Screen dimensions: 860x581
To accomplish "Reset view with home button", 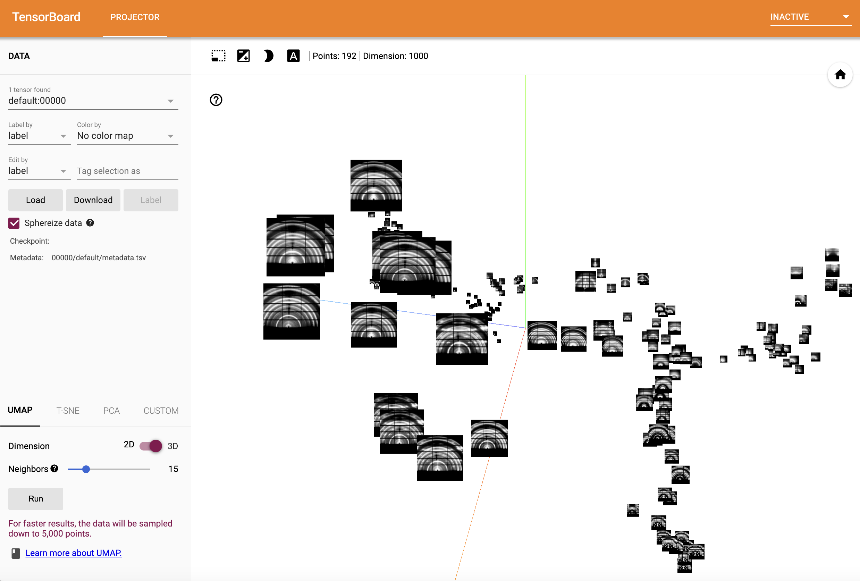I will click(x=840, y=74).
